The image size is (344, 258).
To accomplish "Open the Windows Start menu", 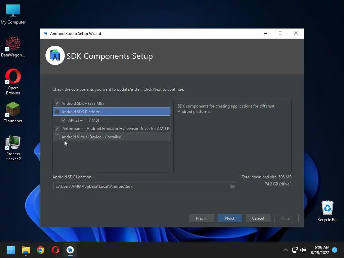I will (x=11, y=250).
